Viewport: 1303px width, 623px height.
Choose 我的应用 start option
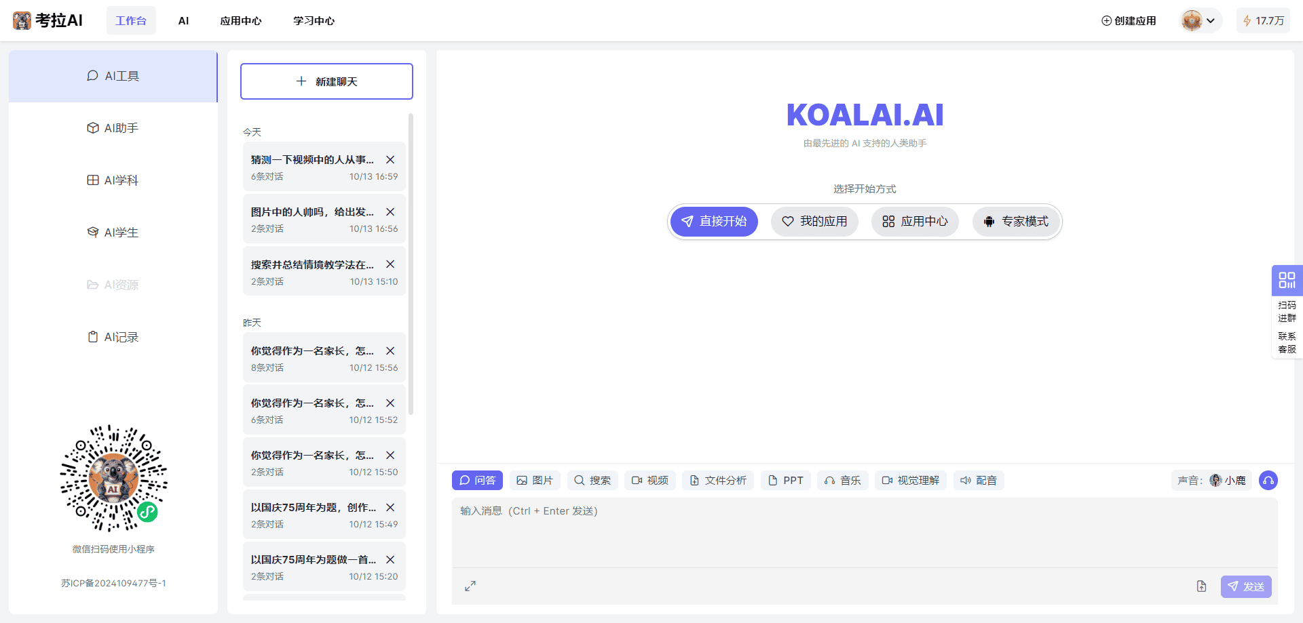pyautogui.click(x=814, y=222)
